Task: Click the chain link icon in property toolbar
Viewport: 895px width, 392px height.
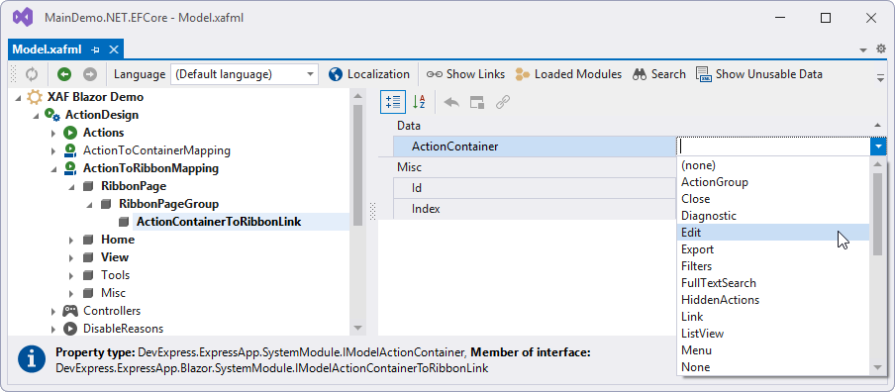Action: pos(502,102)
